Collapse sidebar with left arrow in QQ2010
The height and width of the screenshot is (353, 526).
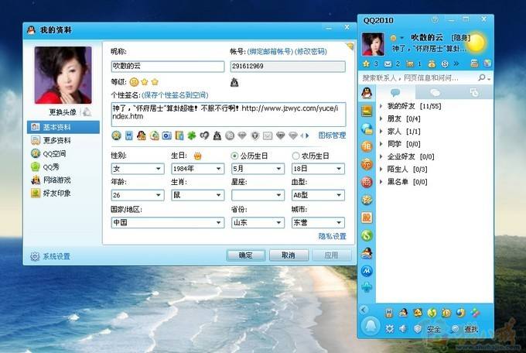coord(364,310)
